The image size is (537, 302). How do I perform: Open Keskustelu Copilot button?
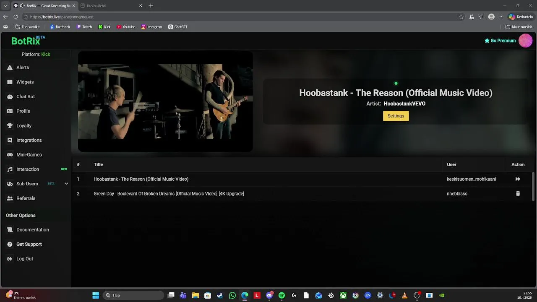tap(521, 17)
